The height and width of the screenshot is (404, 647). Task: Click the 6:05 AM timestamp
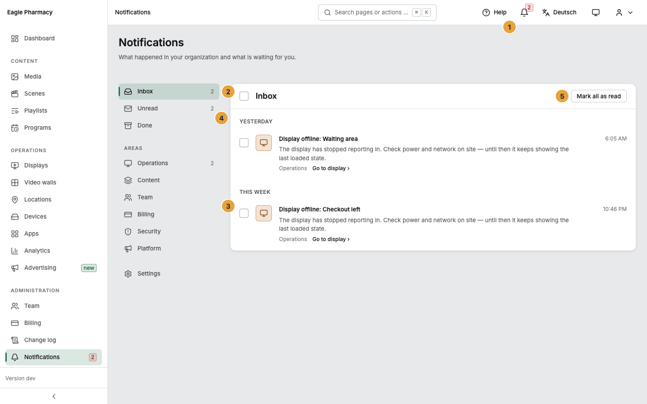(x=616, y=139)
